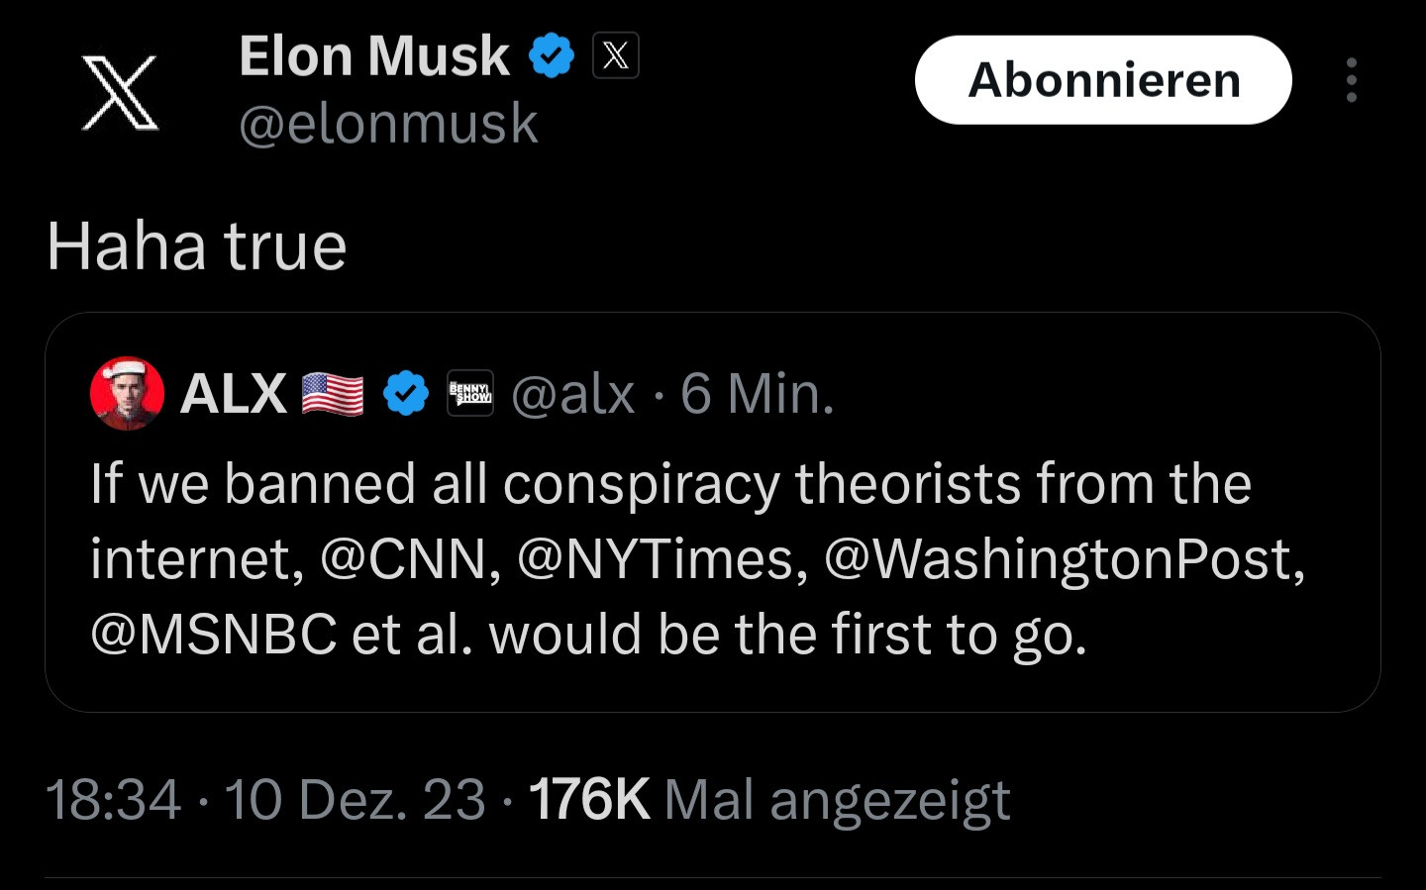Click the Benny Show affiliation badge

click(x=470, y=393)
